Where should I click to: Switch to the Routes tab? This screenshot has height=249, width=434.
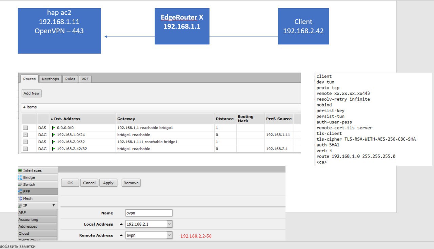[29, 79]
